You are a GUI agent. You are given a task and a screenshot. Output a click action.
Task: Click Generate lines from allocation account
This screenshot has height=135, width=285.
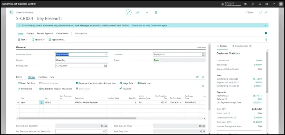point(96,83)
